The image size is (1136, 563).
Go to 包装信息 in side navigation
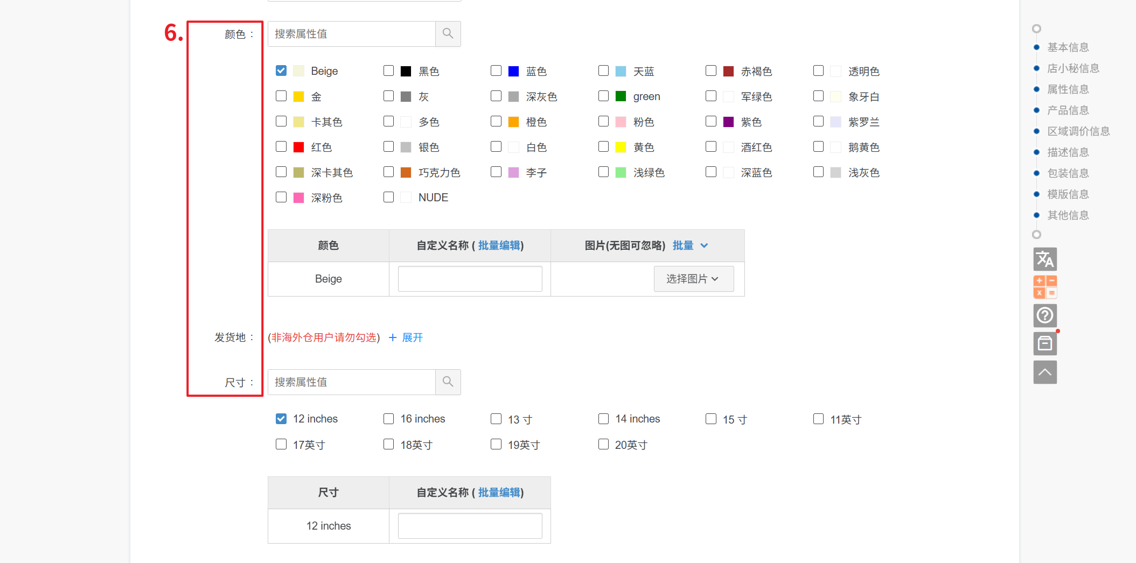pos(1068,173)
